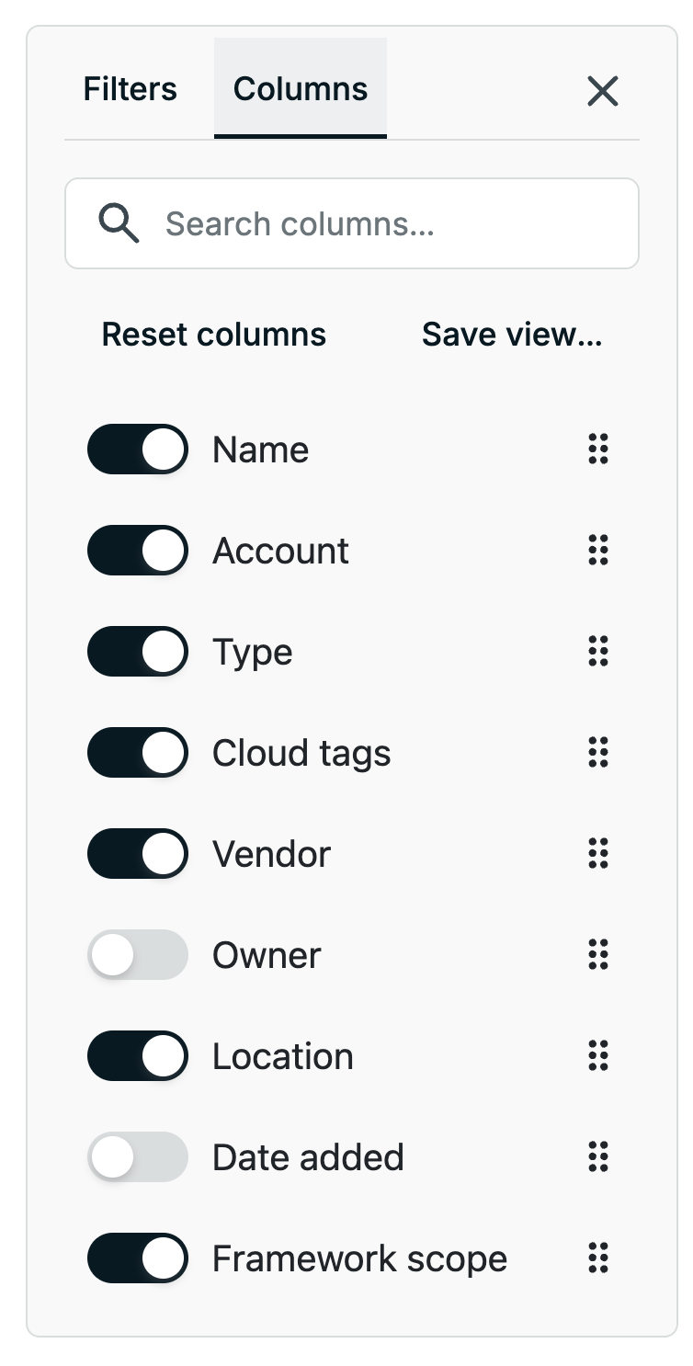Focus the Search columns field
The width and height of the screenshot is (693, 1366).
click(x=352, y=223)
